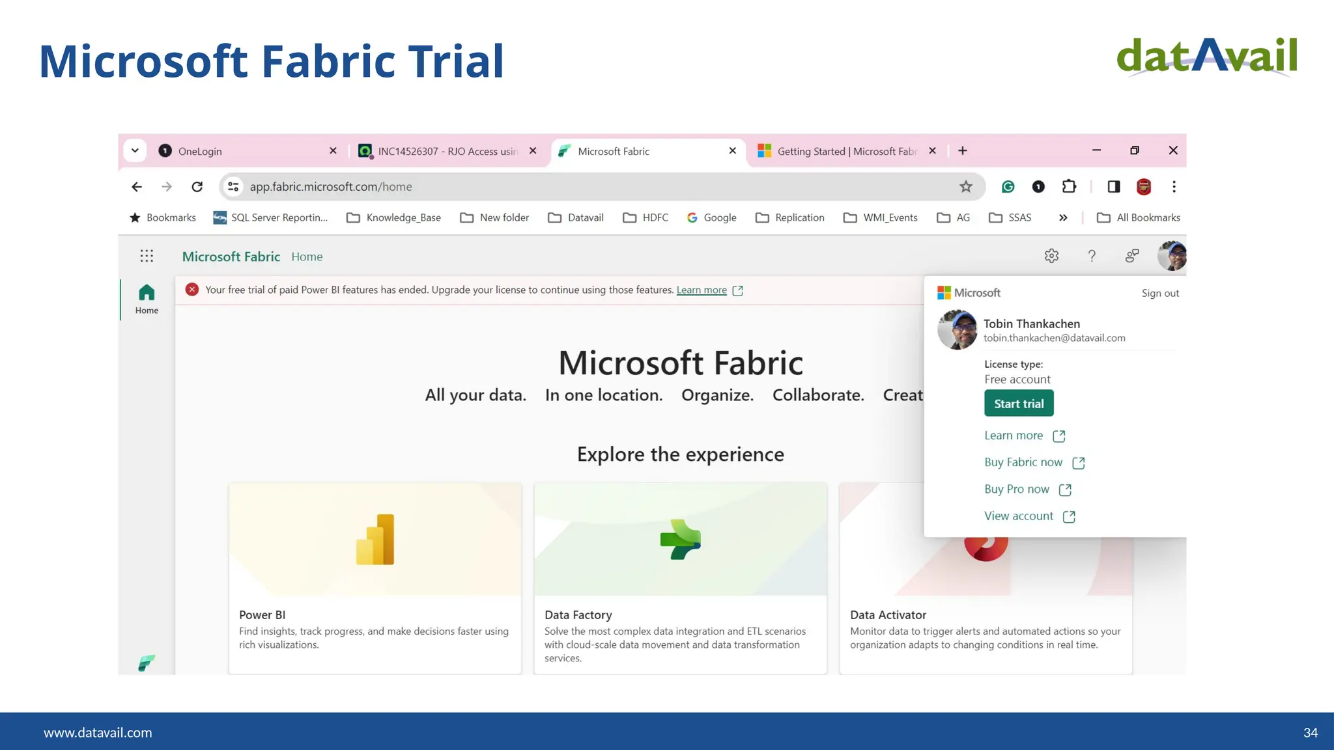Go forward in browser history
Image resolution: width=1334 pixels, height=750 pixels.
point(167,187)
